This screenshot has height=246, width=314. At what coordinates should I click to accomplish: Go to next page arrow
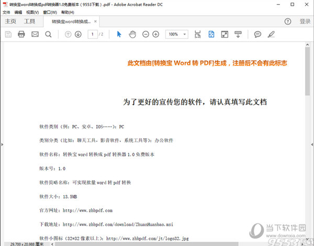click(78, 34)
